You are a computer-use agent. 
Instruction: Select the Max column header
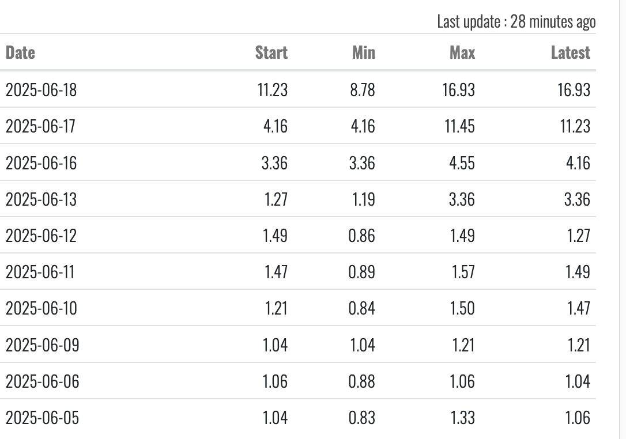pyautogui.click(x=462, y=52)
